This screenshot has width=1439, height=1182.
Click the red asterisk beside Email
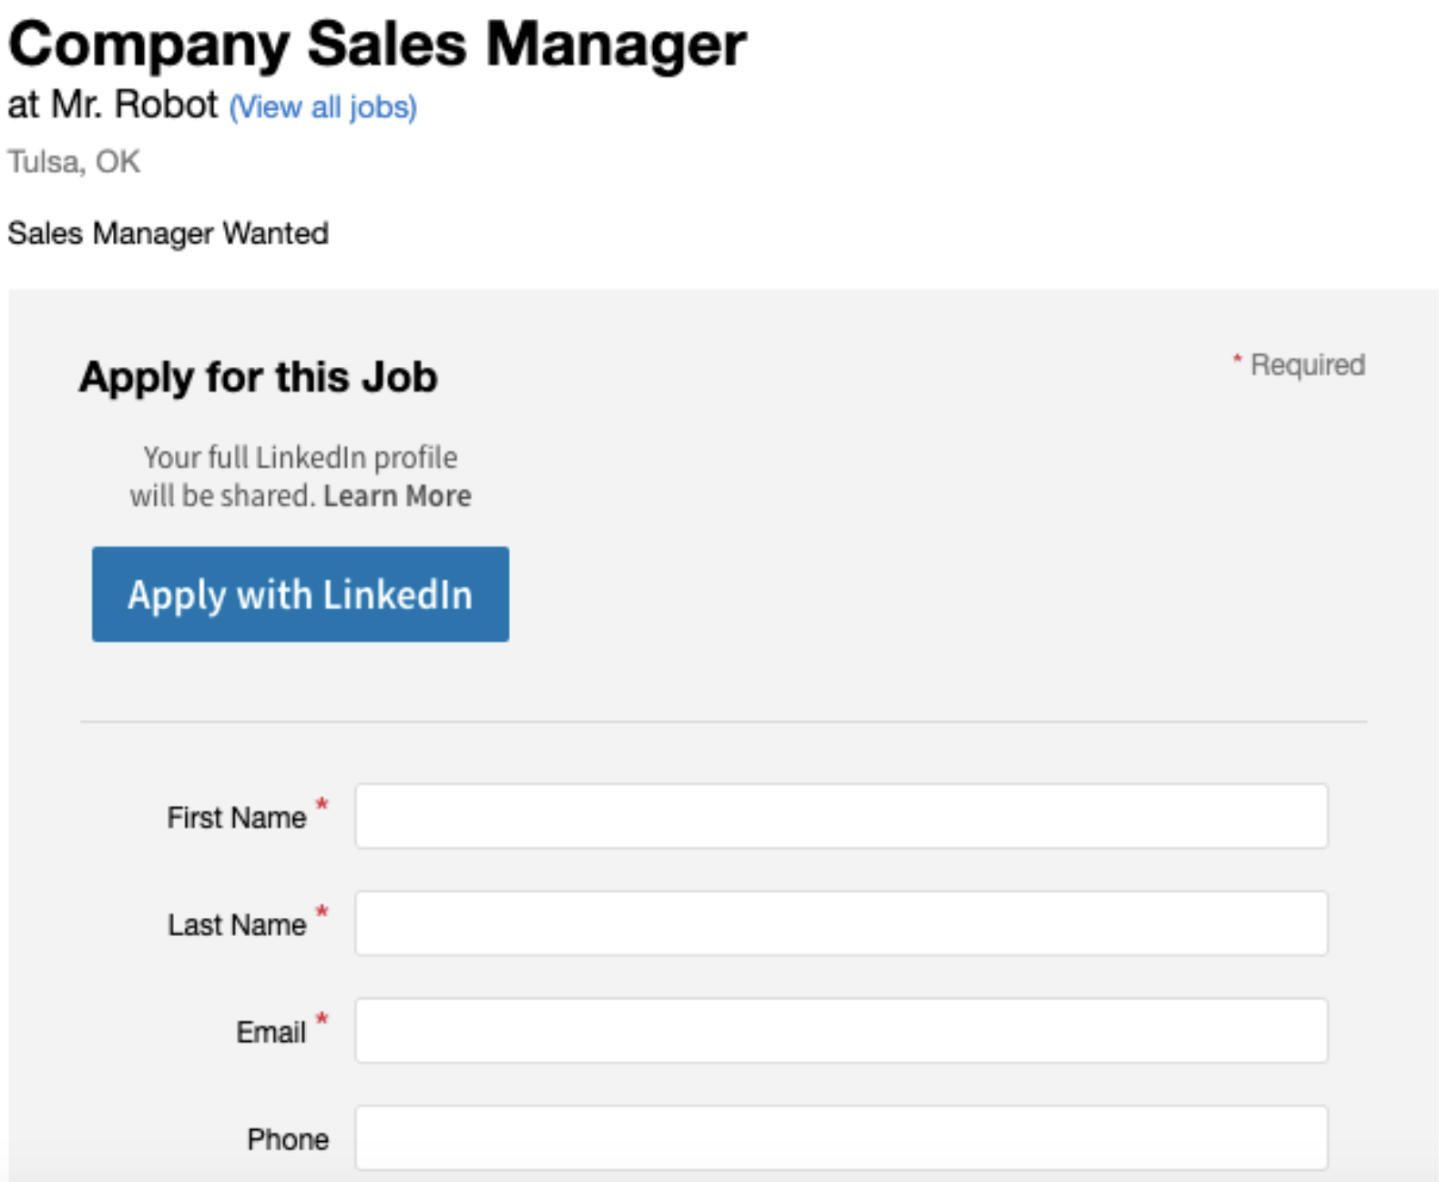point(321,1020)
